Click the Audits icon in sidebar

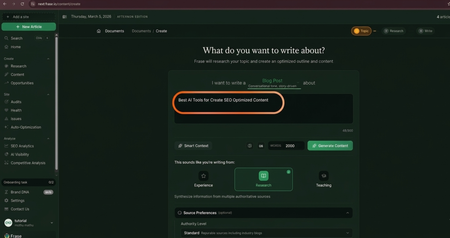pyautogui.click(x=6, y=102)
